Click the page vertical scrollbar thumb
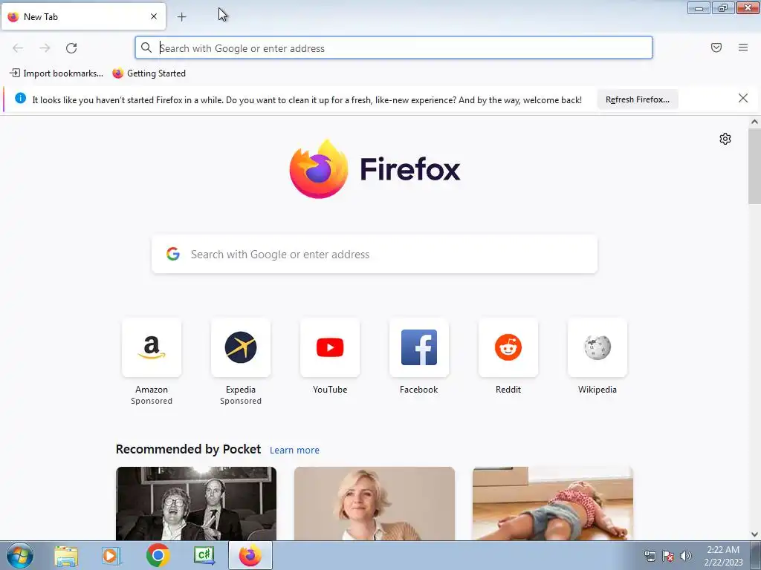This screenshot has width=761, height=570. (754, 166)
